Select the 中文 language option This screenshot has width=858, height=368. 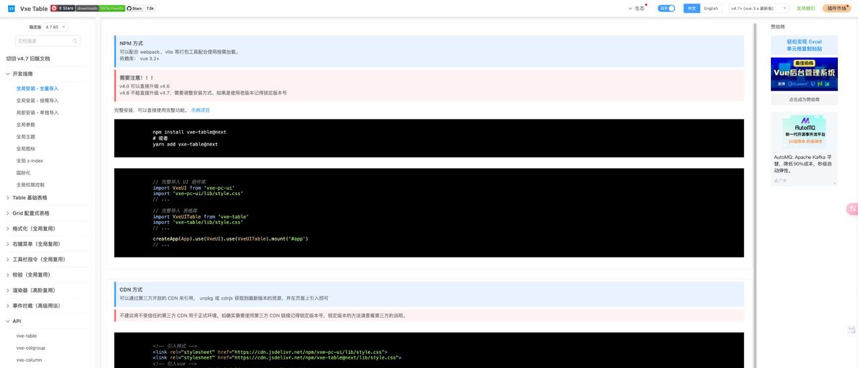692,9
